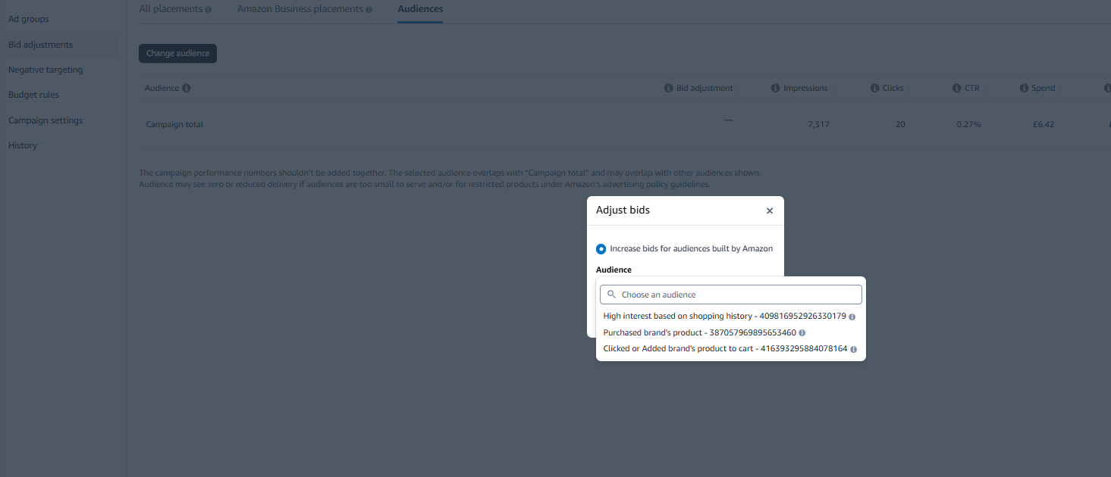Image resolution: width=1111 pixels, height=477 pixels.
Task: Click info icon for High interest audience
Action: click(x=852, y=316)
